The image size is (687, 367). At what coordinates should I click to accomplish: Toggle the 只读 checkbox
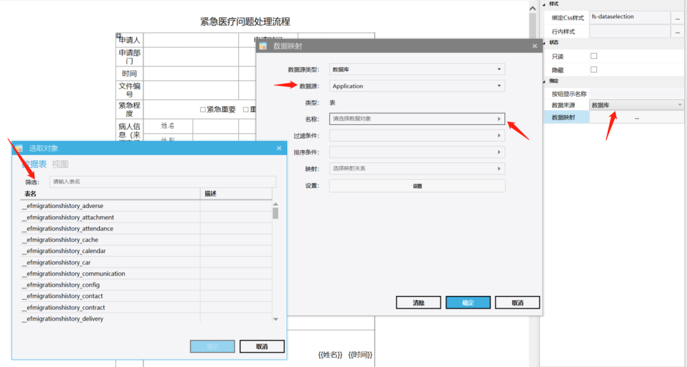[x=594, y=56]
